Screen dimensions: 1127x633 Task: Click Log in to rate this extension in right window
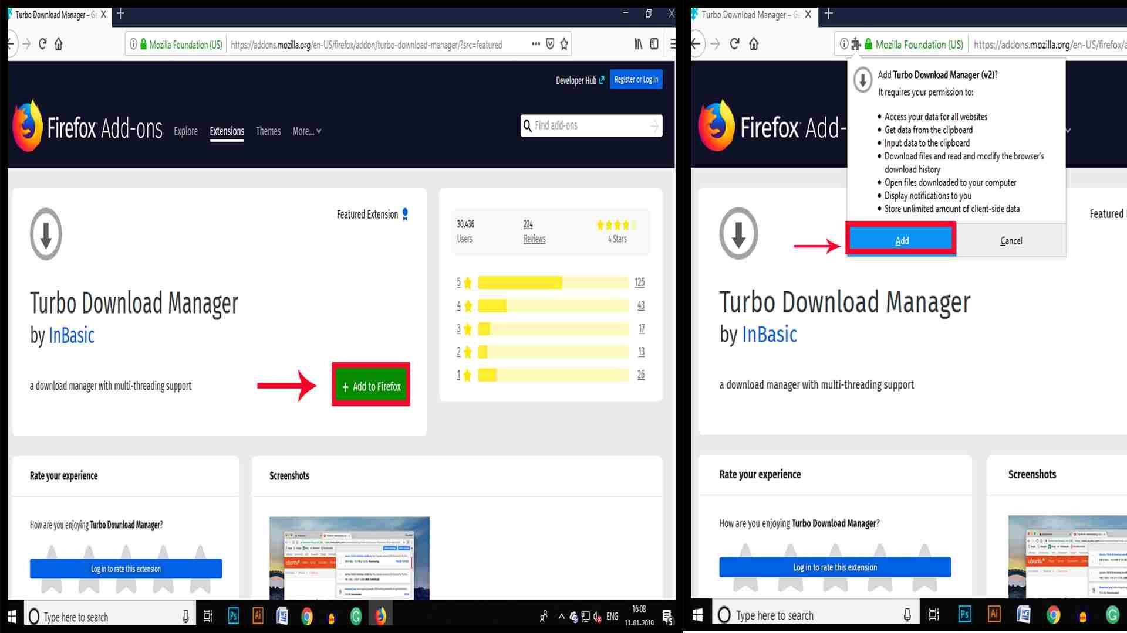pyautogui.click(x=835, y=567)
